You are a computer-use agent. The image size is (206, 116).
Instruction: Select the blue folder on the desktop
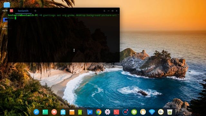point(6,5)
